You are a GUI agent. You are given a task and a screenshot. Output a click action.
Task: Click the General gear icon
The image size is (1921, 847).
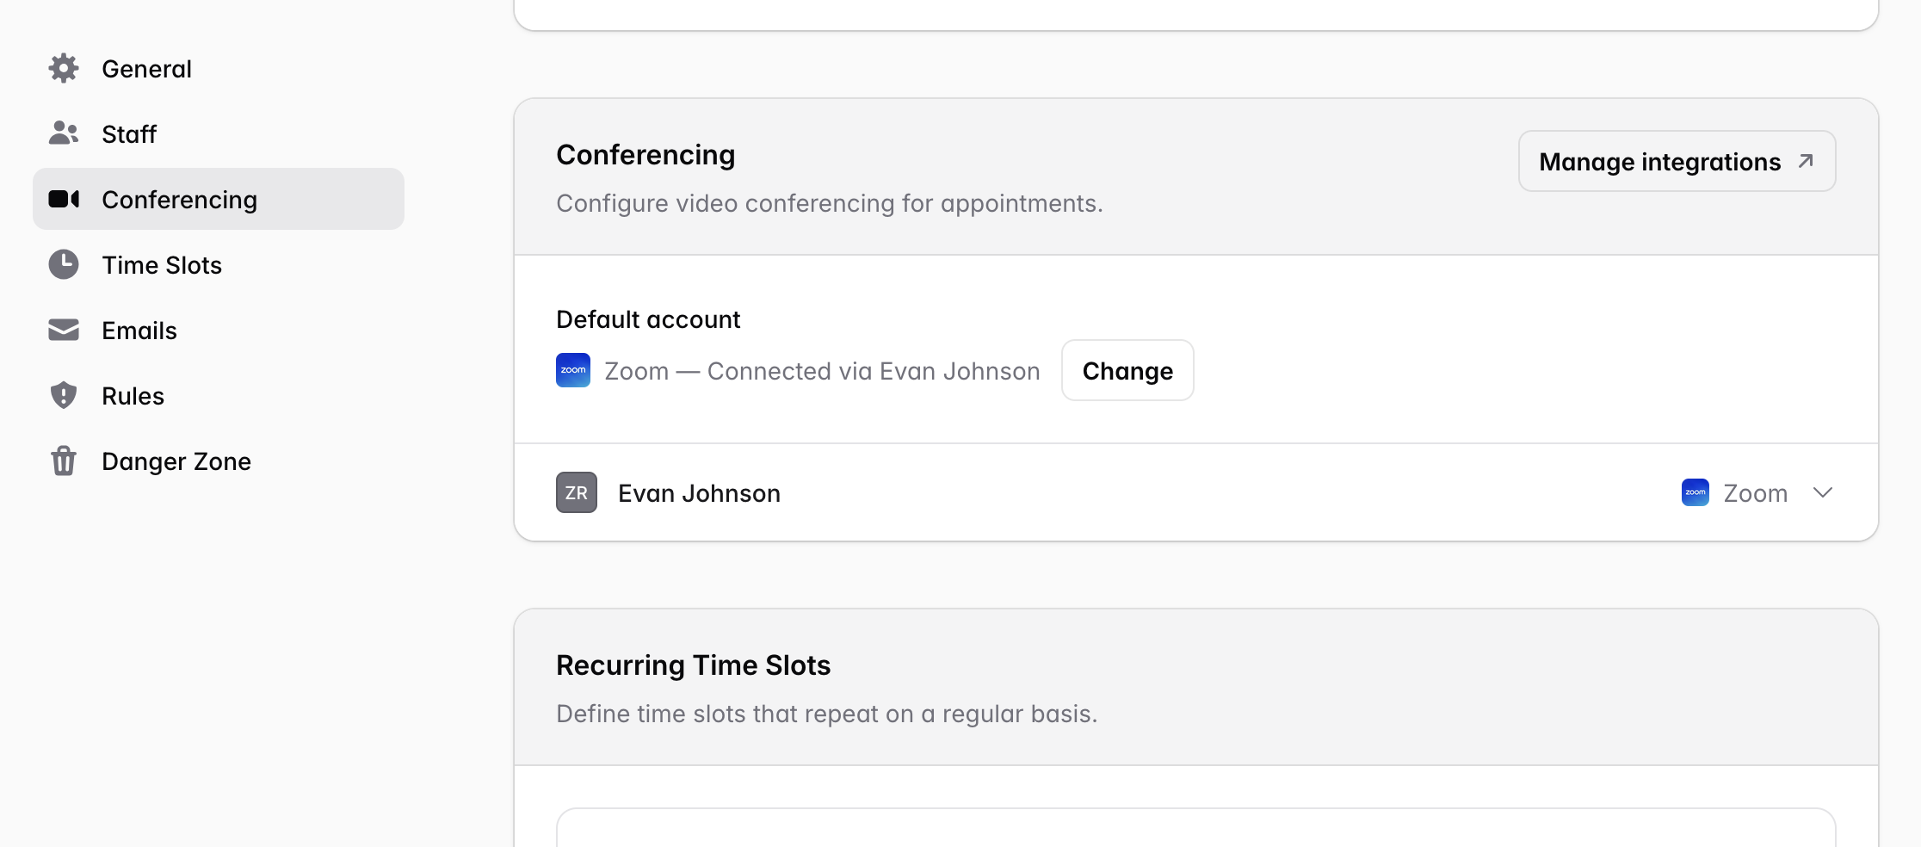point(64,69)
